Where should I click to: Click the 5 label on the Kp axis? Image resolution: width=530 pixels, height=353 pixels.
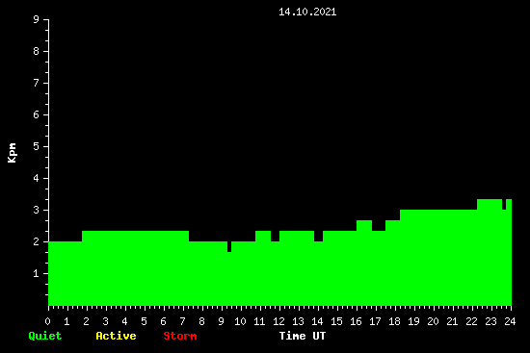click(37, 146)
